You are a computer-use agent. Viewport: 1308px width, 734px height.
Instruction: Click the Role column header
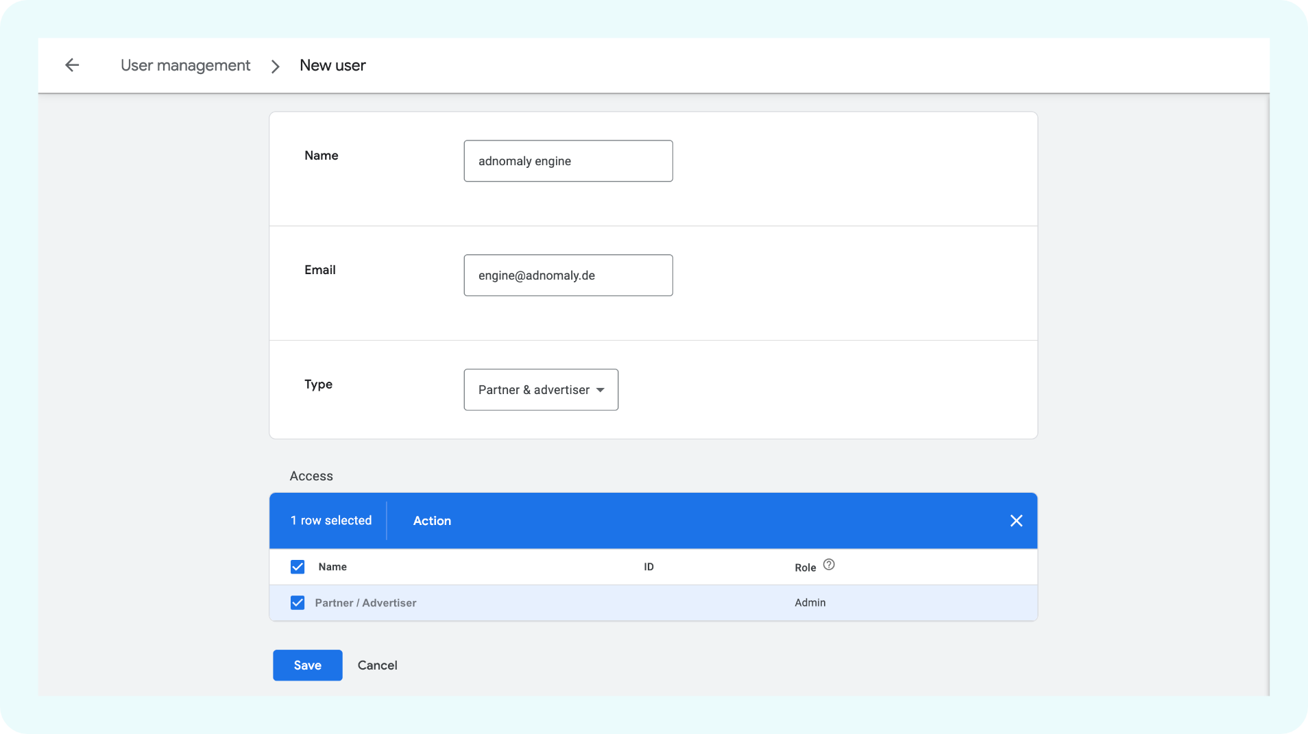pyautogui.click(x=806, y=567)
